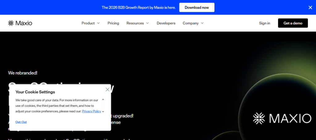Click the 2026 B2B Growth Report text
This screenshot has width=316, height=140.
(139, 7)
